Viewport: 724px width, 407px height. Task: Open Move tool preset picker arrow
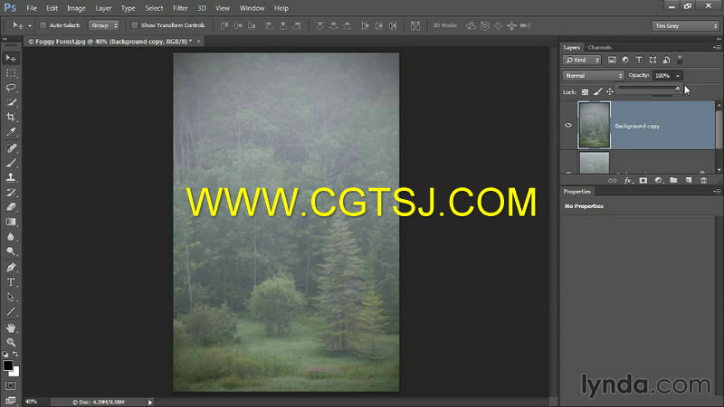(x=30, y=26)
